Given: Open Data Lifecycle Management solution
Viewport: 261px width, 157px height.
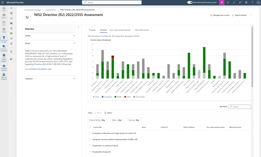Looking at the screenshot, I should pyautogui.click(x=4, y=58).
